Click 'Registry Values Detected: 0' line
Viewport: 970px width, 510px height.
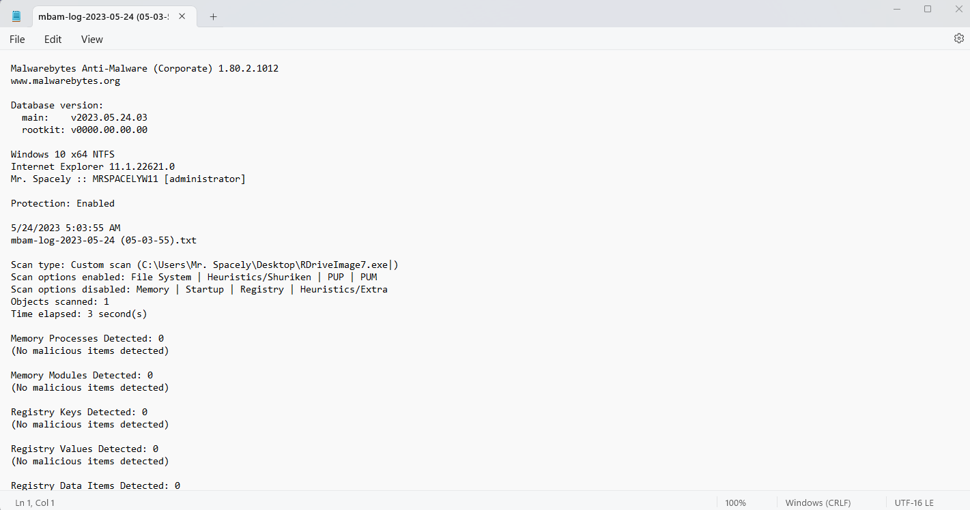[x=85, y=449]
